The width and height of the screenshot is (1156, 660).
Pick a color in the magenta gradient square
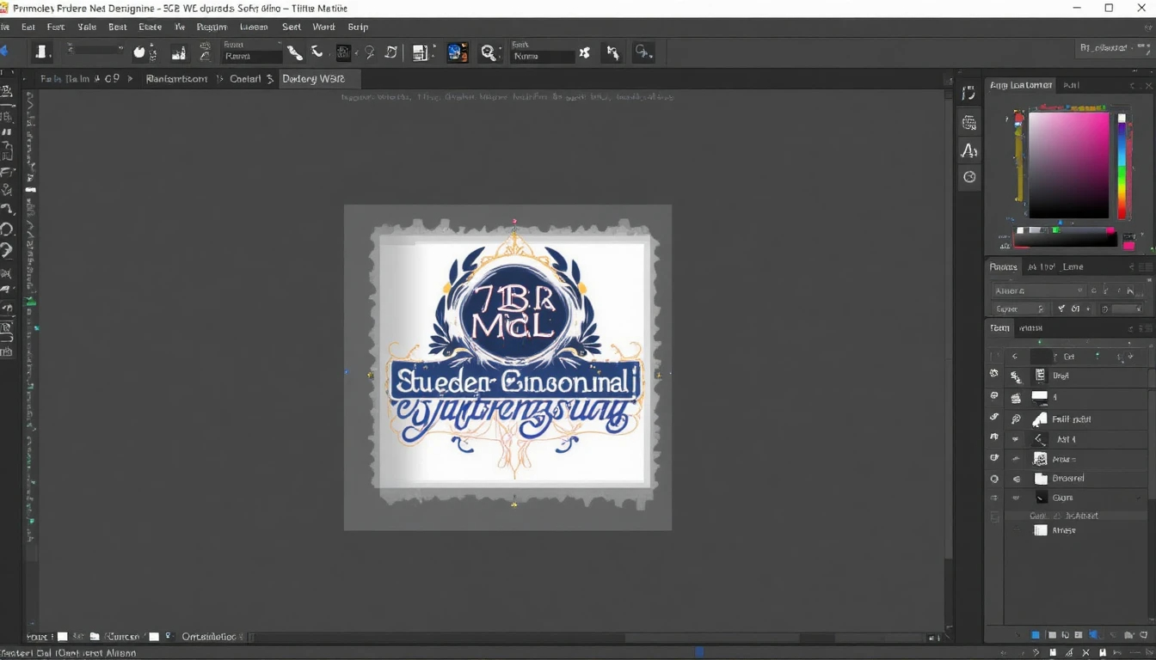[1069, 165]
